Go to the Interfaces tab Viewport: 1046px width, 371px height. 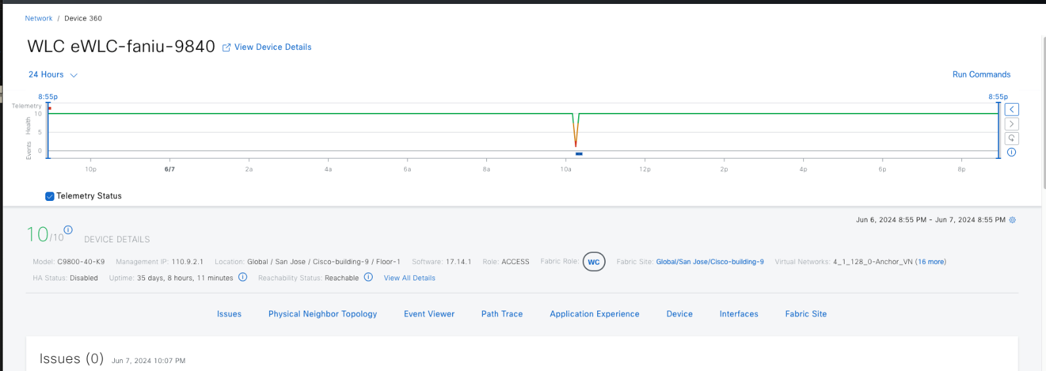[x=739, y=314]
